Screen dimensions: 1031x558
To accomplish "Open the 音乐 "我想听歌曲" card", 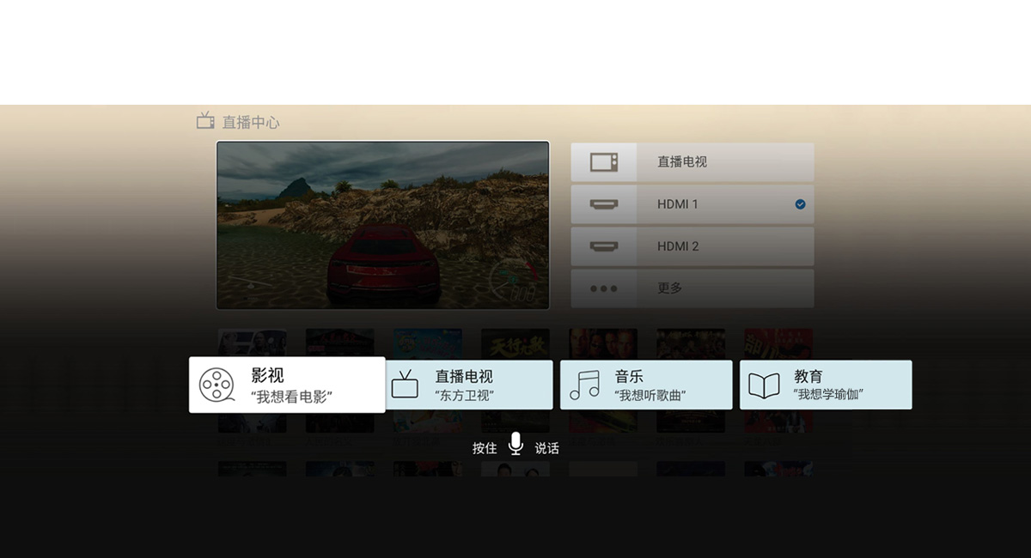I will (x=646, y=385).
